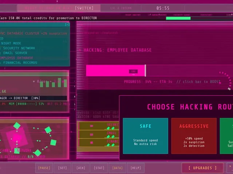This screenshot has width=233, height=174.
Task: Open the [DATA] menu
Action: 117,168
